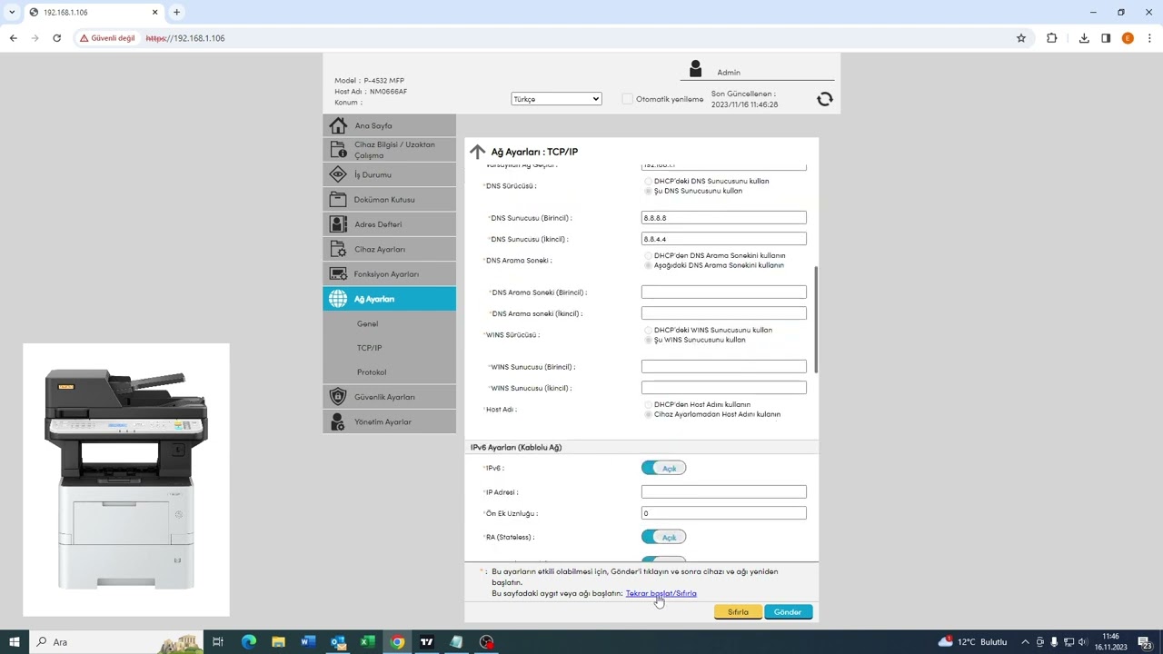The width and height of the screenshot is (1163, 654).
Task: Toggle the IPv6 Açık switch
Action: coord(663,468)
